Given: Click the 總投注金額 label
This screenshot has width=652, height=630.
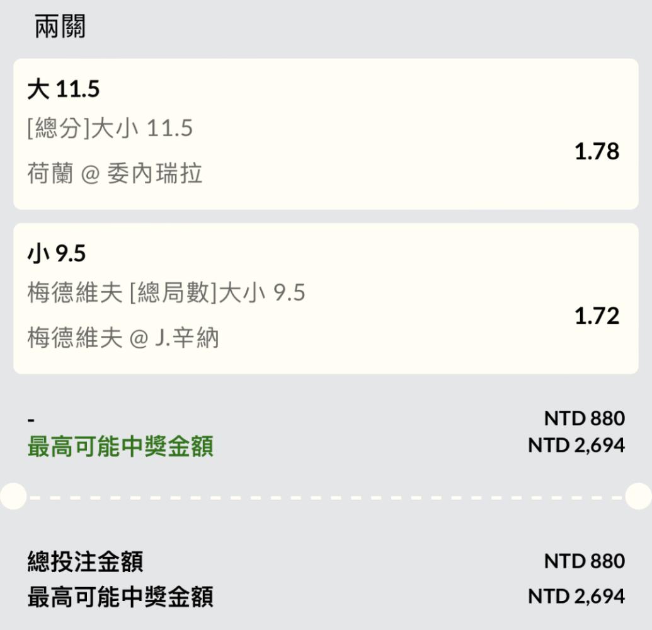Looking at the screenshot, I should (x=85, y=562).
